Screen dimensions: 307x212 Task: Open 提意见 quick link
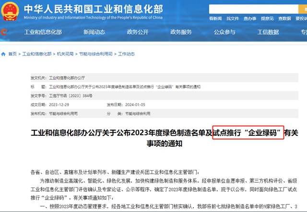(267, 19)
